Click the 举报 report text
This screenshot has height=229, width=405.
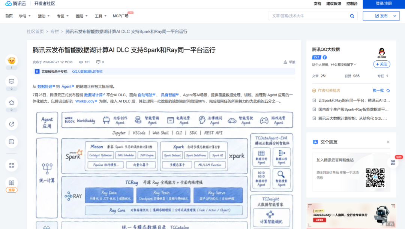(292, 62)
